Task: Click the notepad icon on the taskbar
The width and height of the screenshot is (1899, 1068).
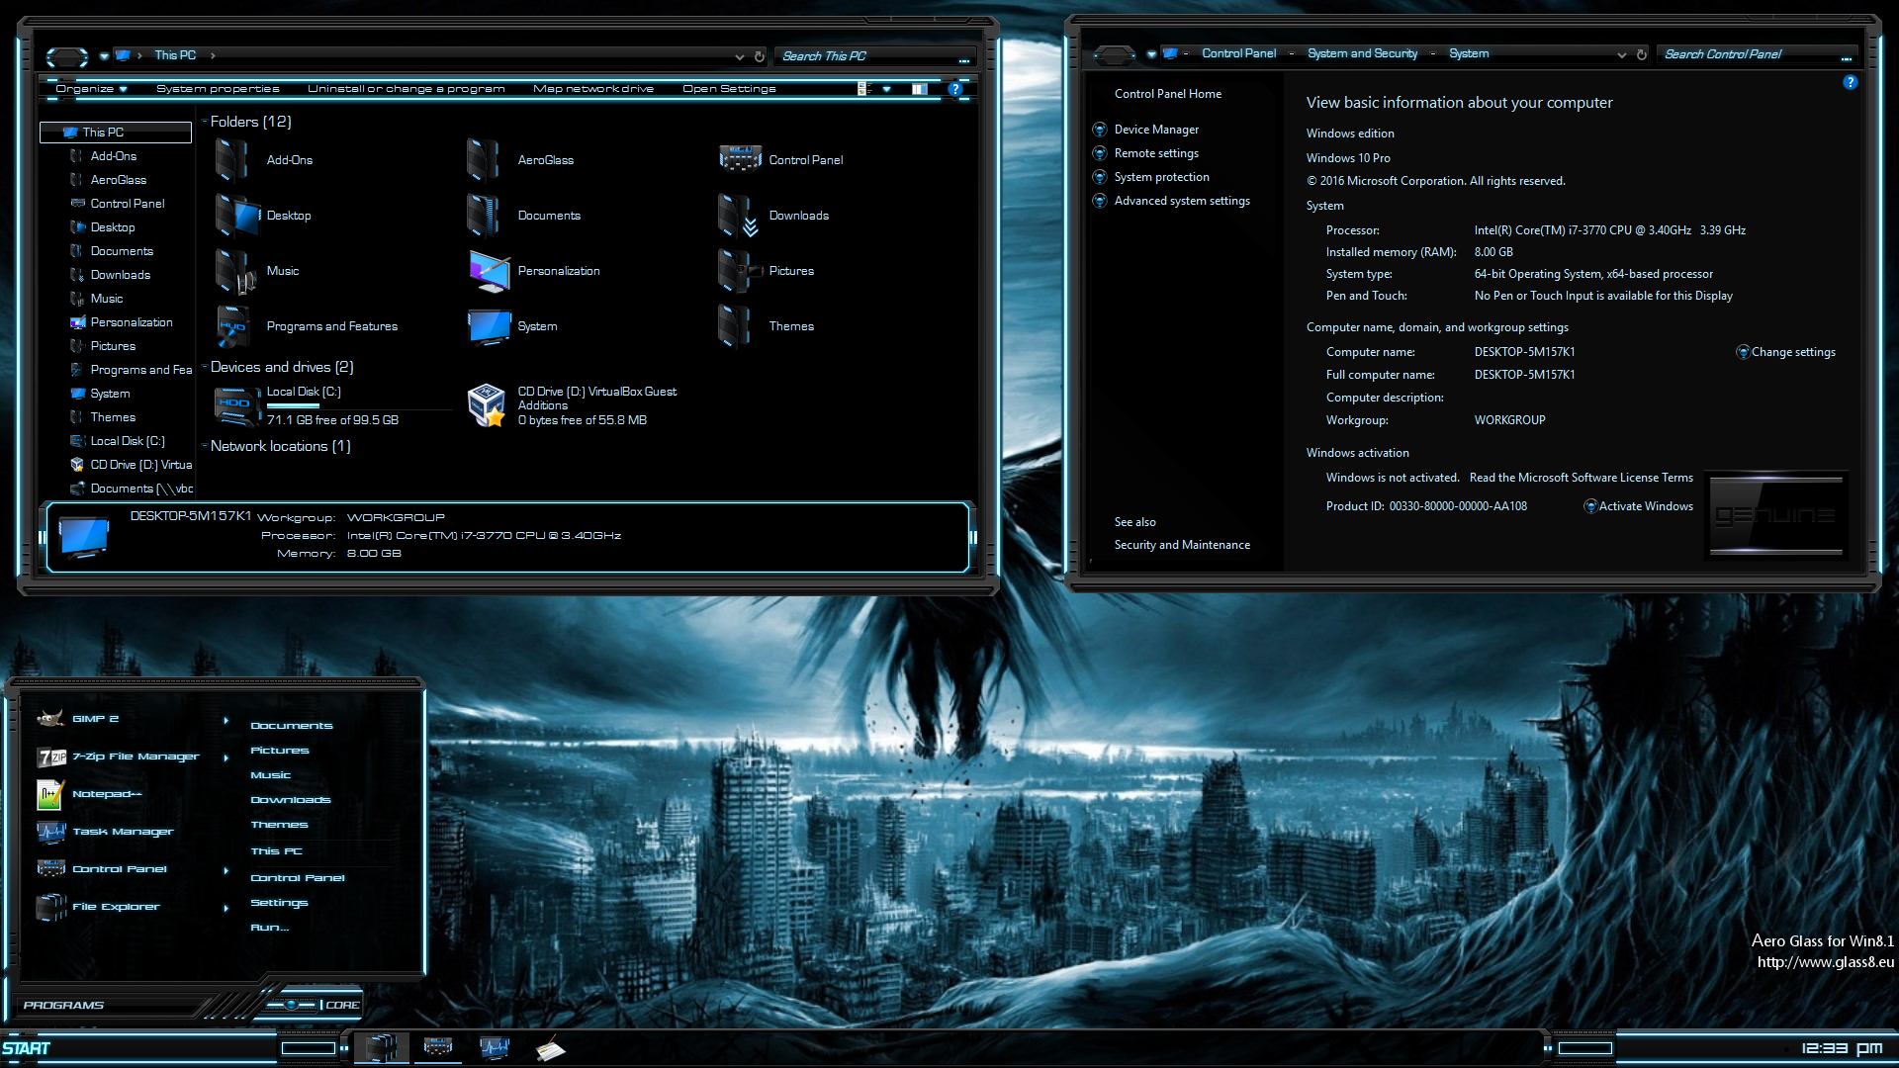Action: point(550,1048)
